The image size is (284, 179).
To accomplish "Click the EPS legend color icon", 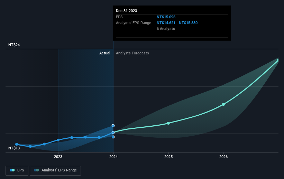I will coord(12,170).
